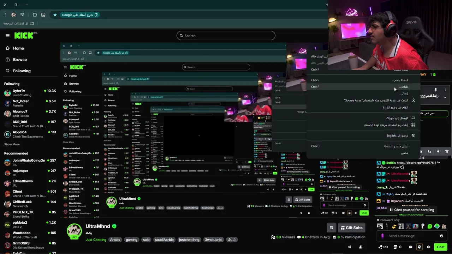The width and height of the screenshot is (452, 254).
Task: Select the bottom Arabic tag
Action: (115, 240)
